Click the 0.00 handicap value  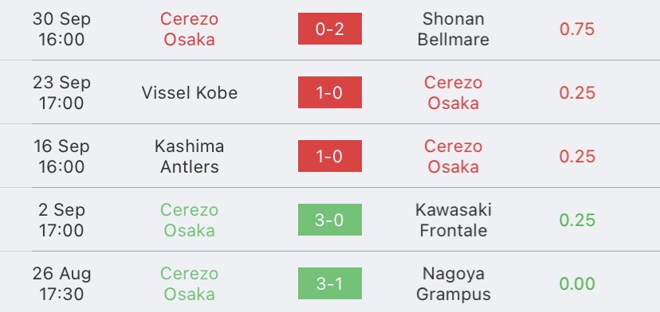pos(577,284)
